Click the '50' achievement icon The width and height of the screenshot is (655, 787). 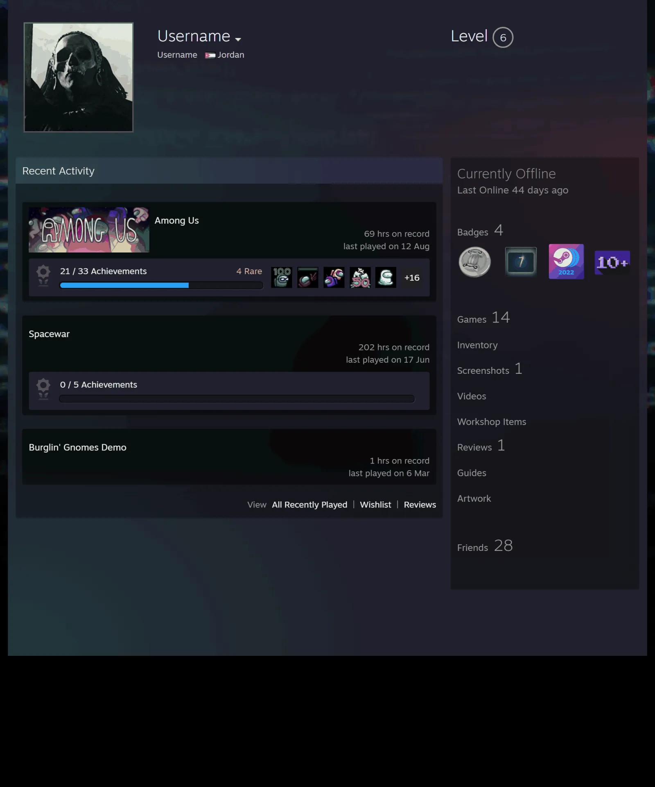[x=360, y=277]
